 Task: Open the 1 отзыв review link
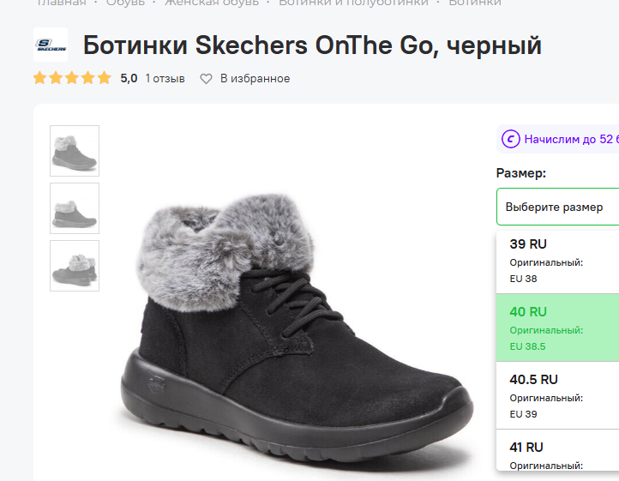coord(165,79)
